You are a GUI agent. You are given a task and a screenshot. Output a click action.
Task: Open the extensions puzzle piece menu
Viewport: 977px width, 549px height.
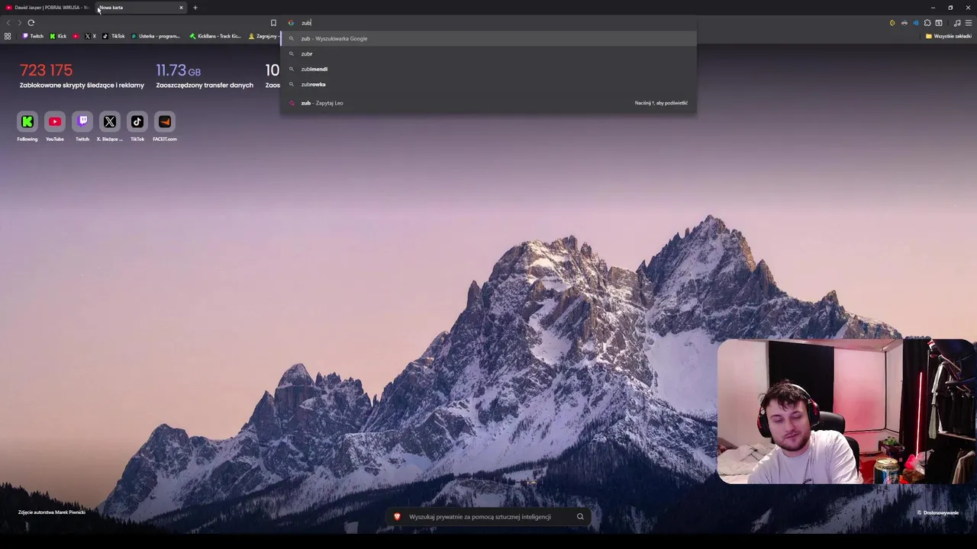click(x=927, y=23)
